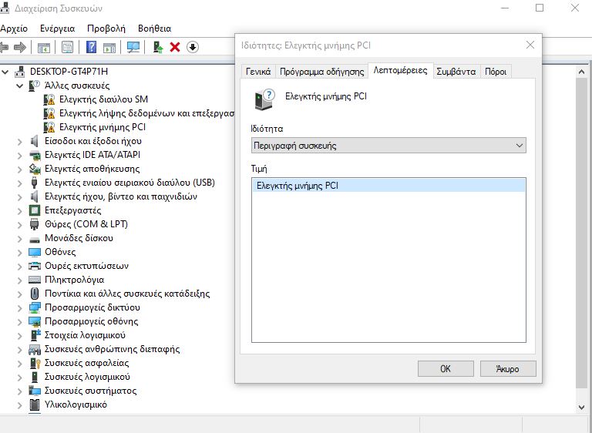Select Συσκευές λογισμικού tree item

coord(87,377)
